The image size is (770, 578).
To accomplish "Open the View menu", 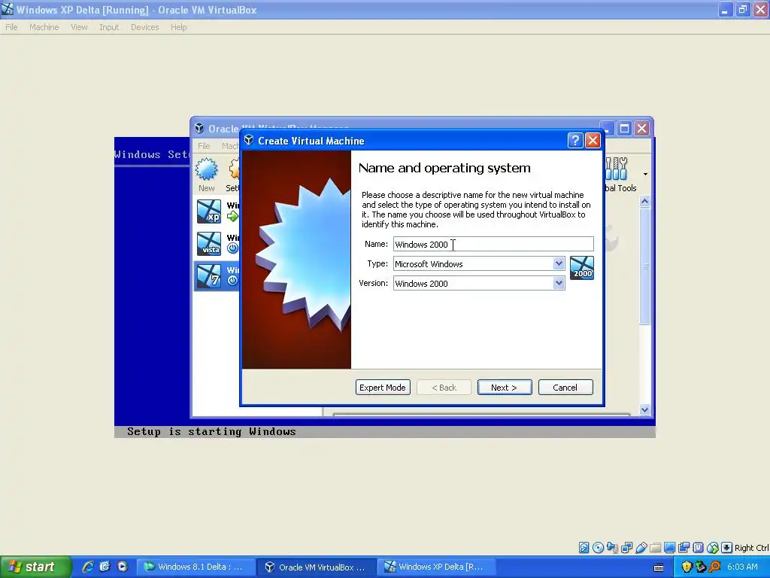I will coord(79,27).
